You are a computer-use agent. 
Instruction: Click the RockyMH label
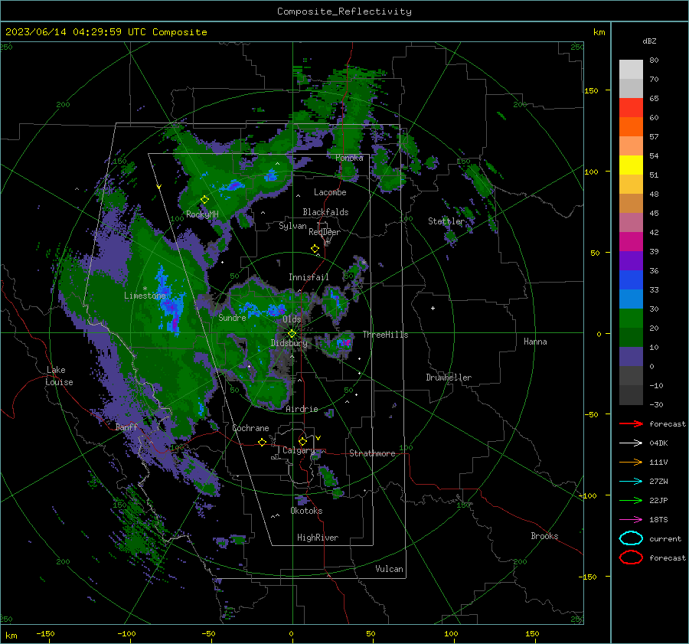point(202,214)
